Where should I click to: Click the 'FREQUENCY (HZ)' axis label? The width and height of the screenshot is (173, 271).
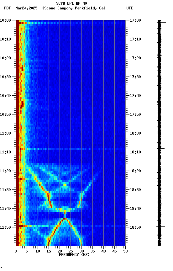[x=74, y=255]
